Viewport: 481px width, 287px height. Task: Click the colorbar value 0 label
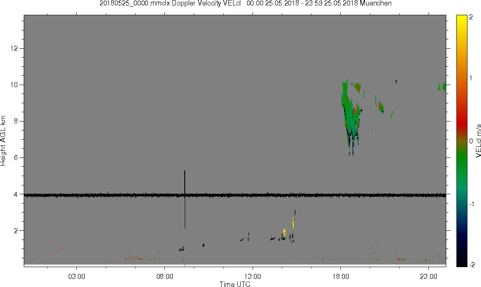(x=471, y=141)
